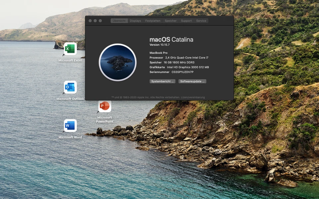
Task: Click the macOS Catalina heading
Action: click(171, 39)
